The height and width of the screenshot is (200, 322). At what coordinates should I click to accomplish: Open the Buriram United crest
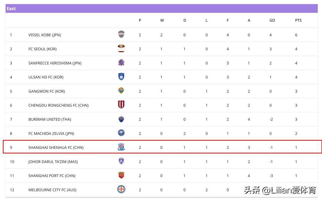click(121, 119)
